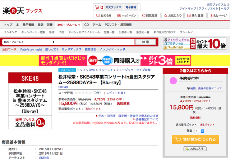Viewport: 230px width, 160px height.
Task: Open 洋書 navigation tab
Action: [x=50, y=25]
